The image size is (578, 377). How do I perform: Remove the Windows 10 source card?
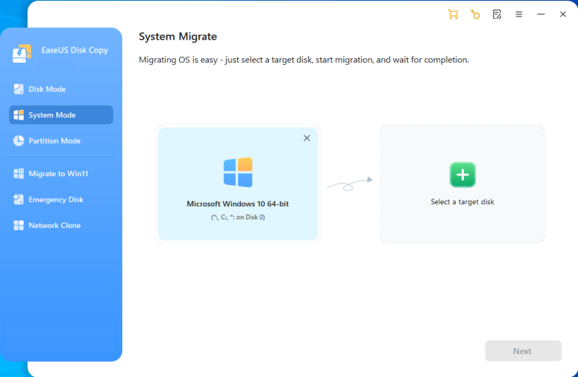tap(307, 138)
